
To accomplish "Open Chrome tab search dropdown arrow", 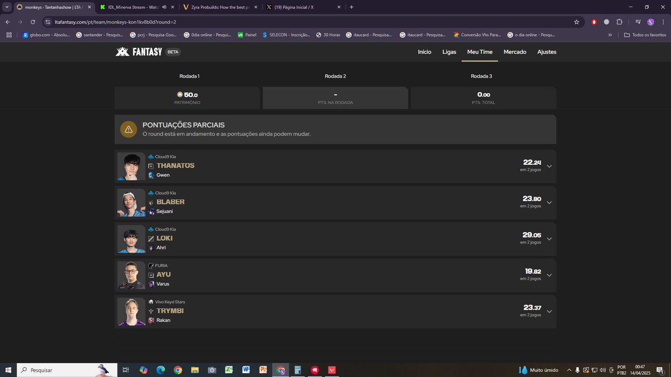I will [x=6, y=7].
